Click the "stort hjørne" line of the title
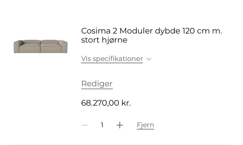243x145 pixels. click(x=104, y=40)
